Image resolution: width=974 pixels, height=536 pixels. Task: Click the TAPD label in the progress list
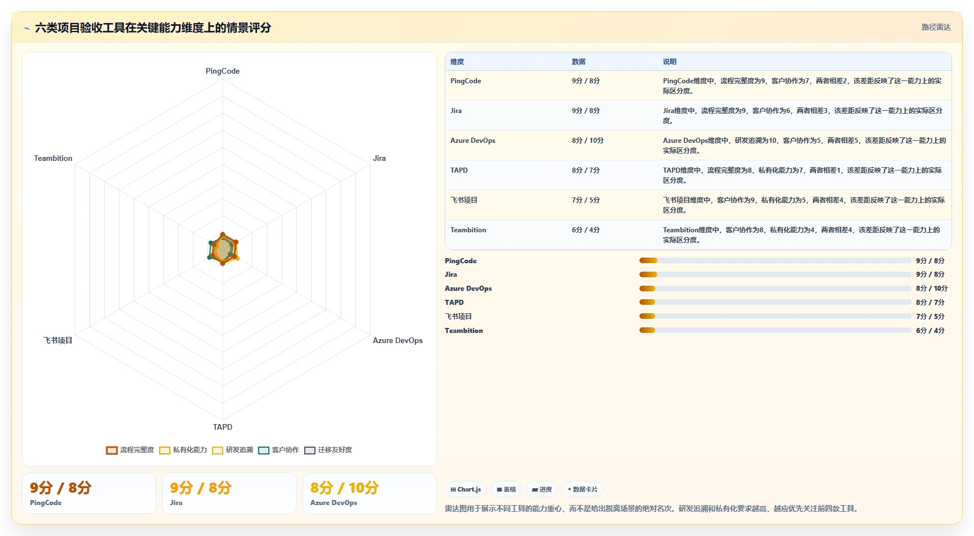tap(454, 303)
